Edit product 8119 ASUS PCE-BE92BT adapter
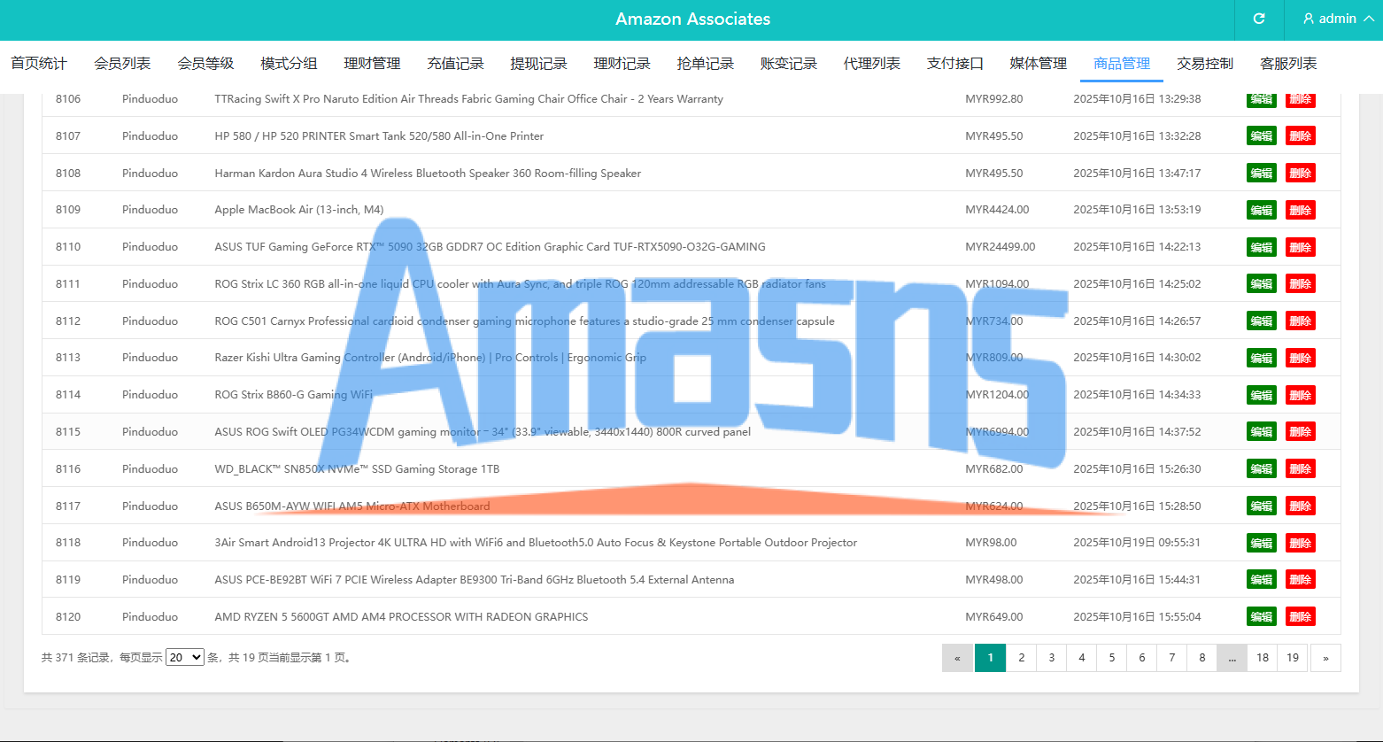 coord(1262,579)
